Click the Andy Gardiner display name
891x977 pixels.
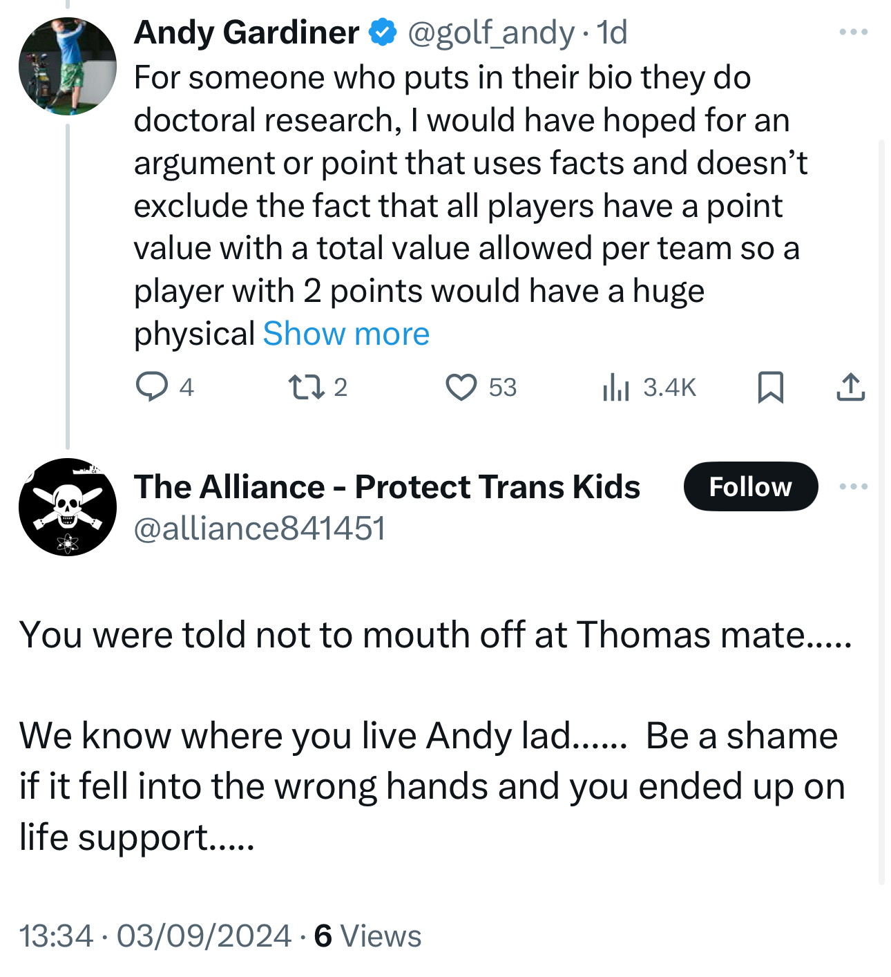pos(247,32)
